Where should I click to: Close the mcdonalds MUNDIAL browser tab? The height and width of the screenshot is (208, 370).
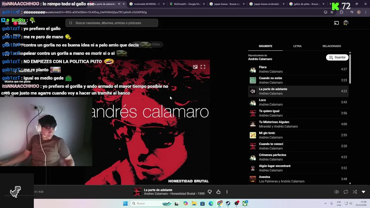tap(164, 4)
